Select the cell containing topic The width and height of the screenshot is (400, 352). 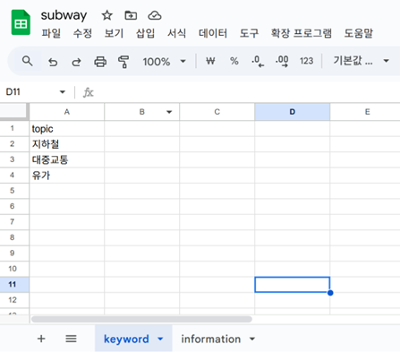point(67,129)
